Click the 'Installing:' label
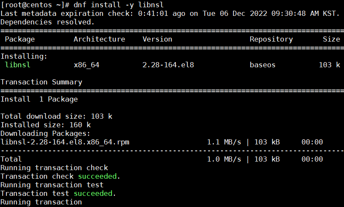 [x=24, y=57]
